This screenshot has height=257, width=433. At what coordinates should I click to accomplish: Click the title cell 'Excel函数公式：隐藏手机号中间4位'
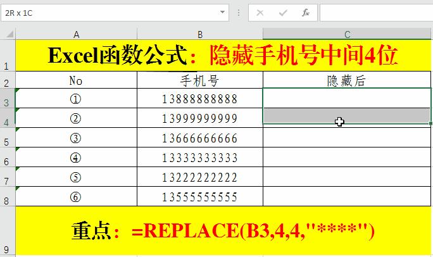[223, 56]
